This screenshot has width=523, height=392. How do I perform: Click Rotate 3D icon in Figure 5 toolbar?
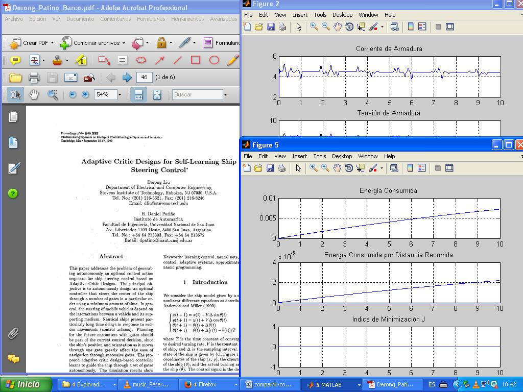click(x=349, y=168)
